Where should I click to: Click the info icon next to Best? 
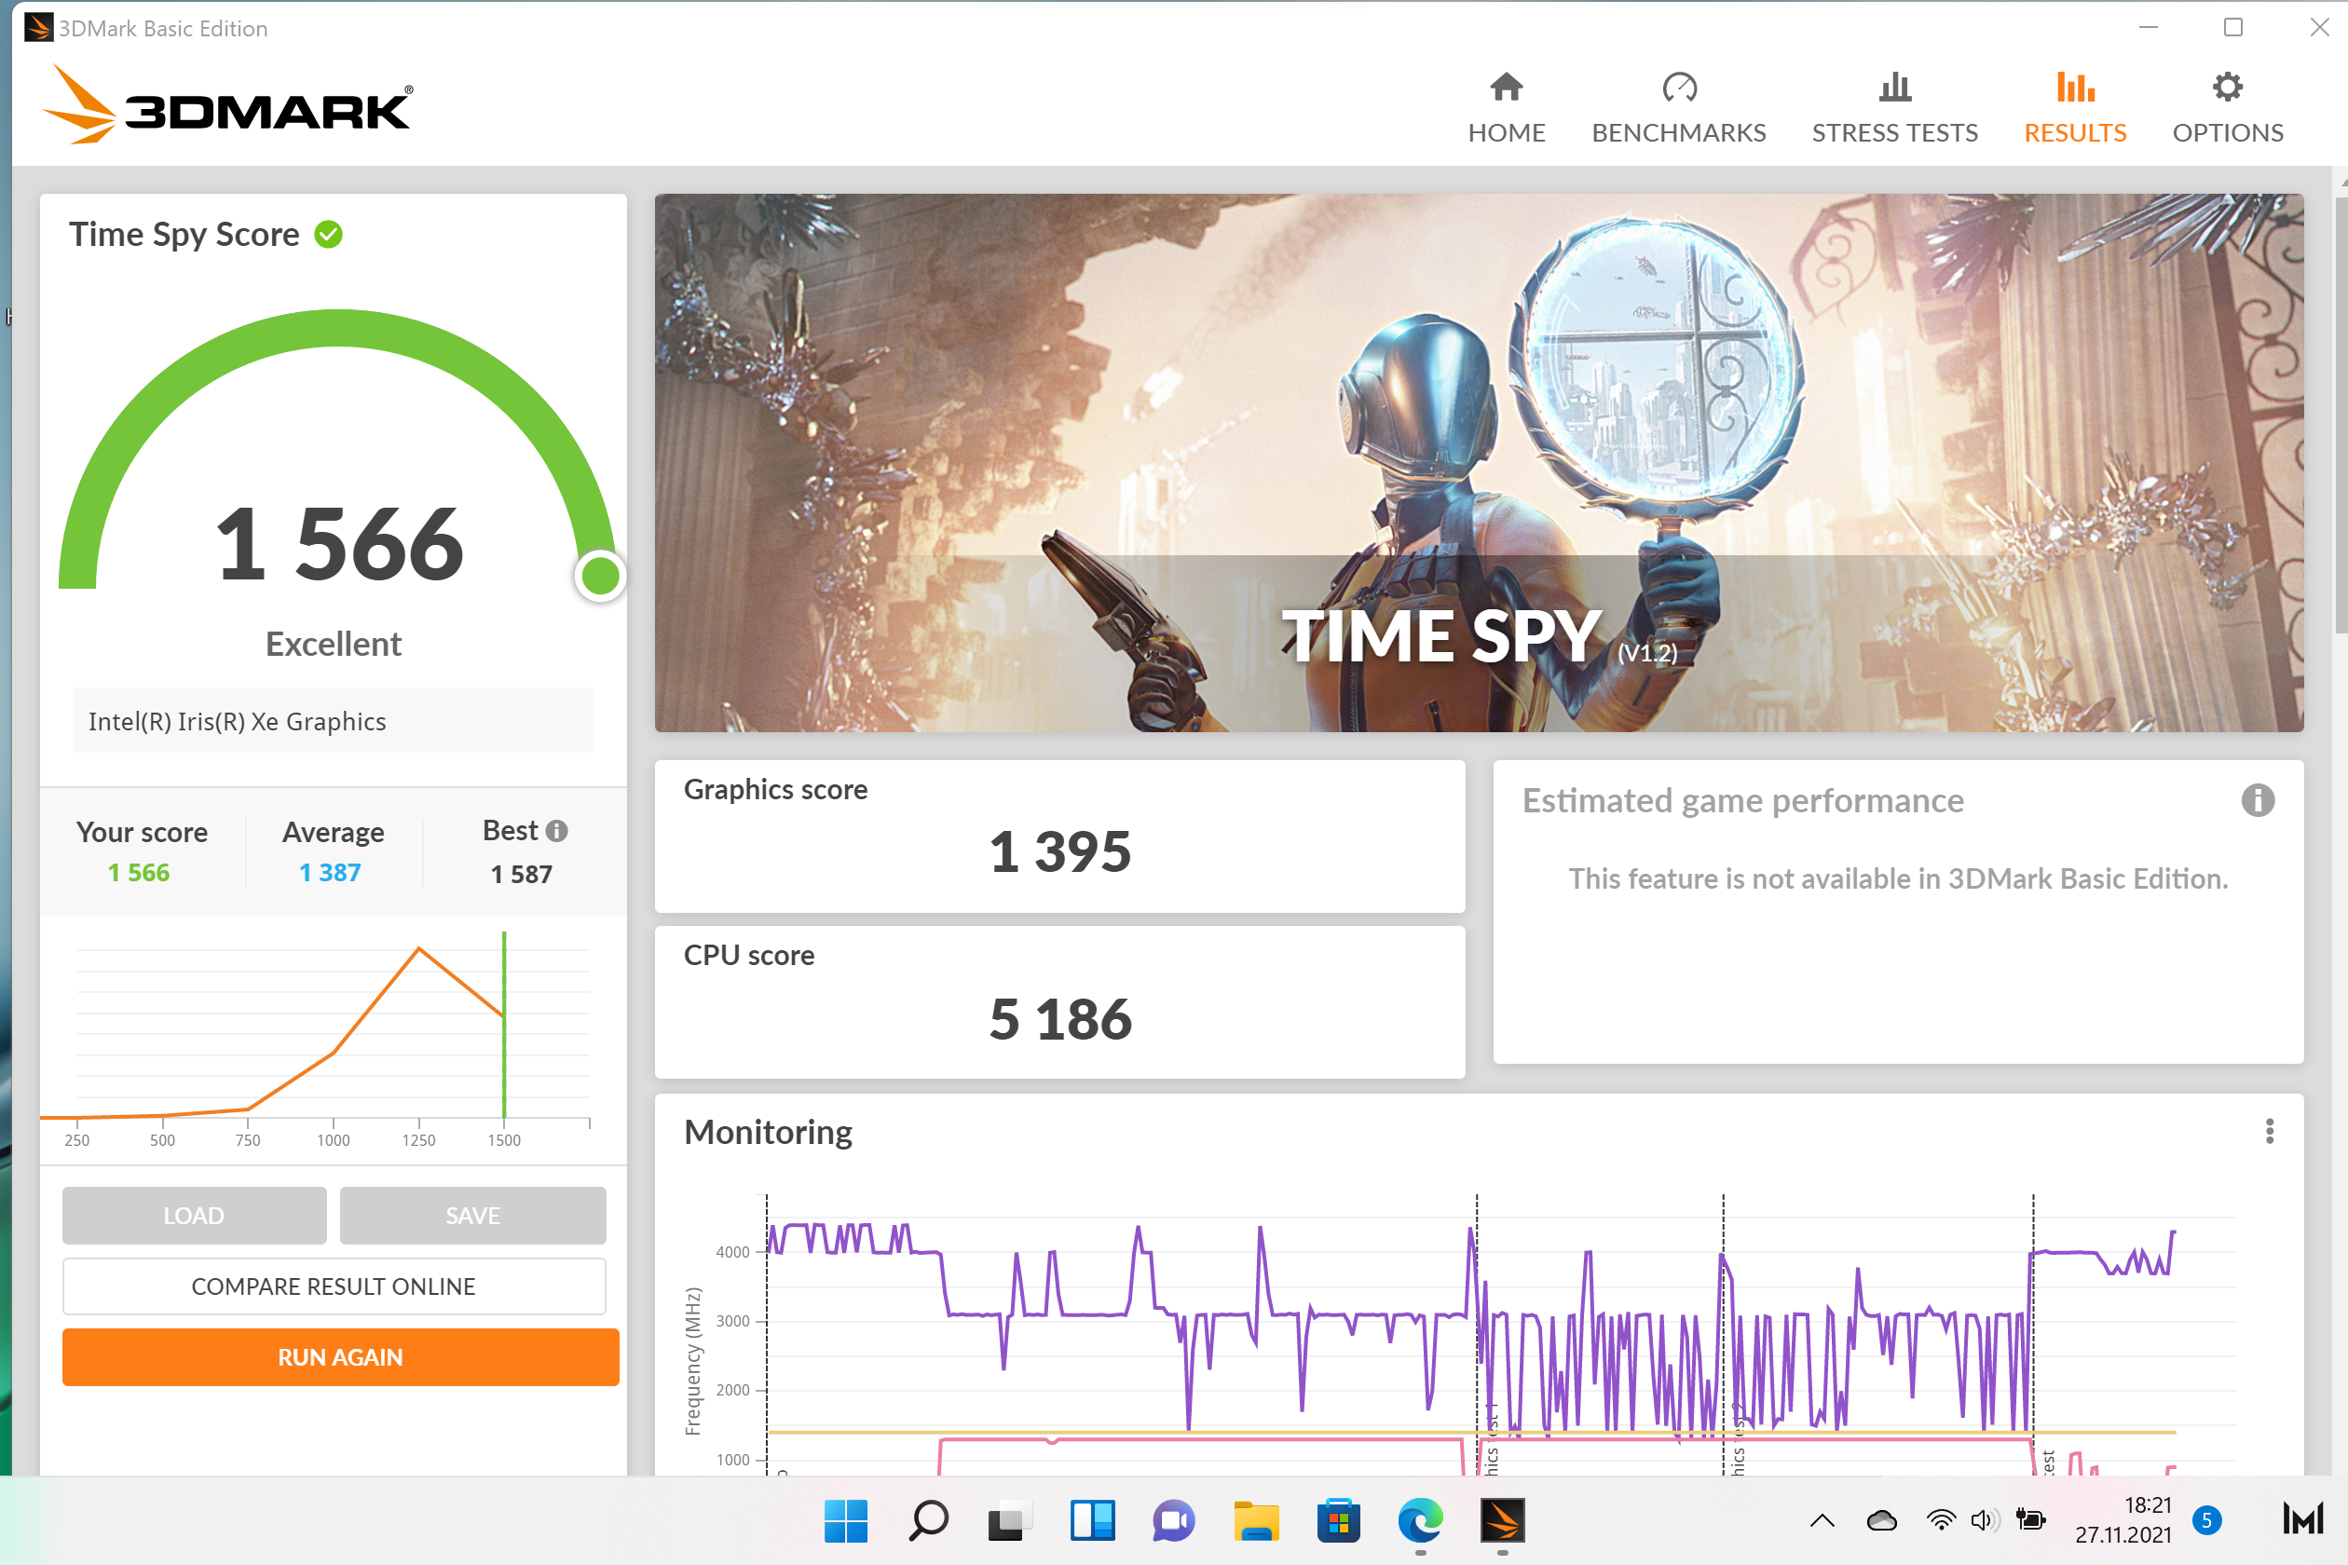[x=557, y=830]
